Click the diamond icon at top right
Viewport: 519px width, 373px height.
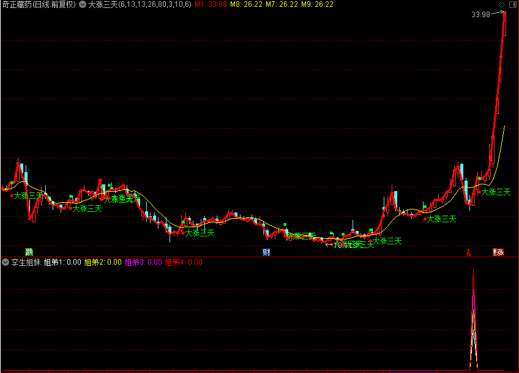pos(501,4)
